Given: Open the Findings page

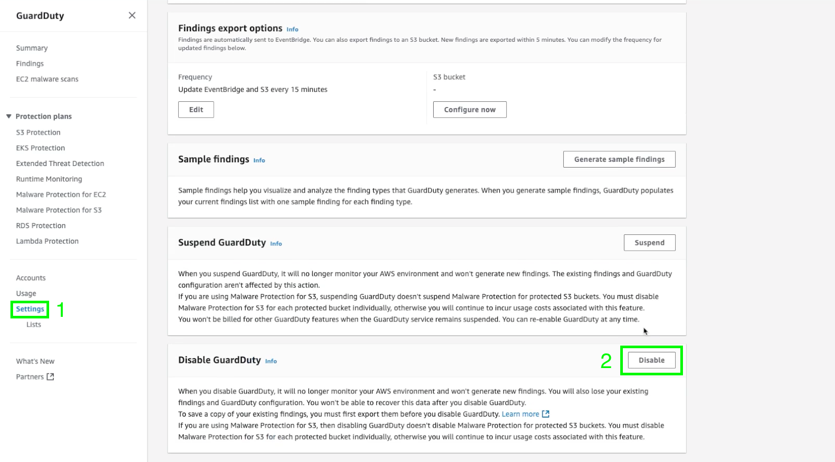Looking at the screenshot, I should [30, 64].
